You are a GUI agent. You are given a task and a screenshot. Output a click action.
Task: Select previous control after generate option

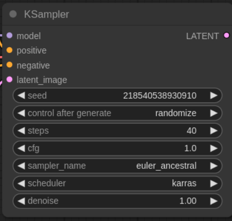pyautogui.click(x=21, y=113)
